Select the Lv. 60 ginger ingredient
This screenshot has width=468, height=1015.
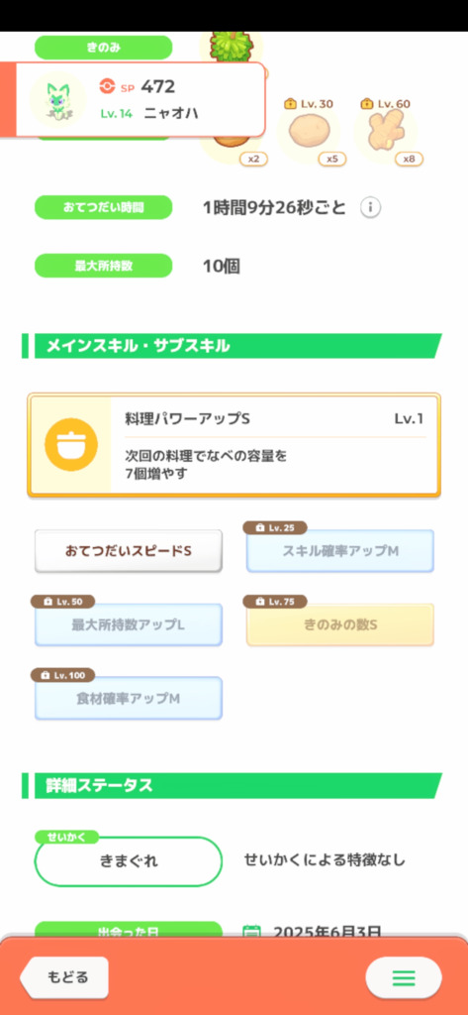tap(386, 132)
